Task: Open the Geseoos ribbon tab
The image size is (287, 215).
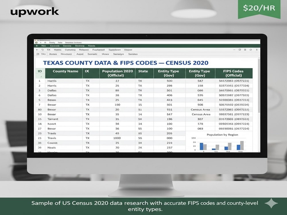Action: (x=55, y=46)
